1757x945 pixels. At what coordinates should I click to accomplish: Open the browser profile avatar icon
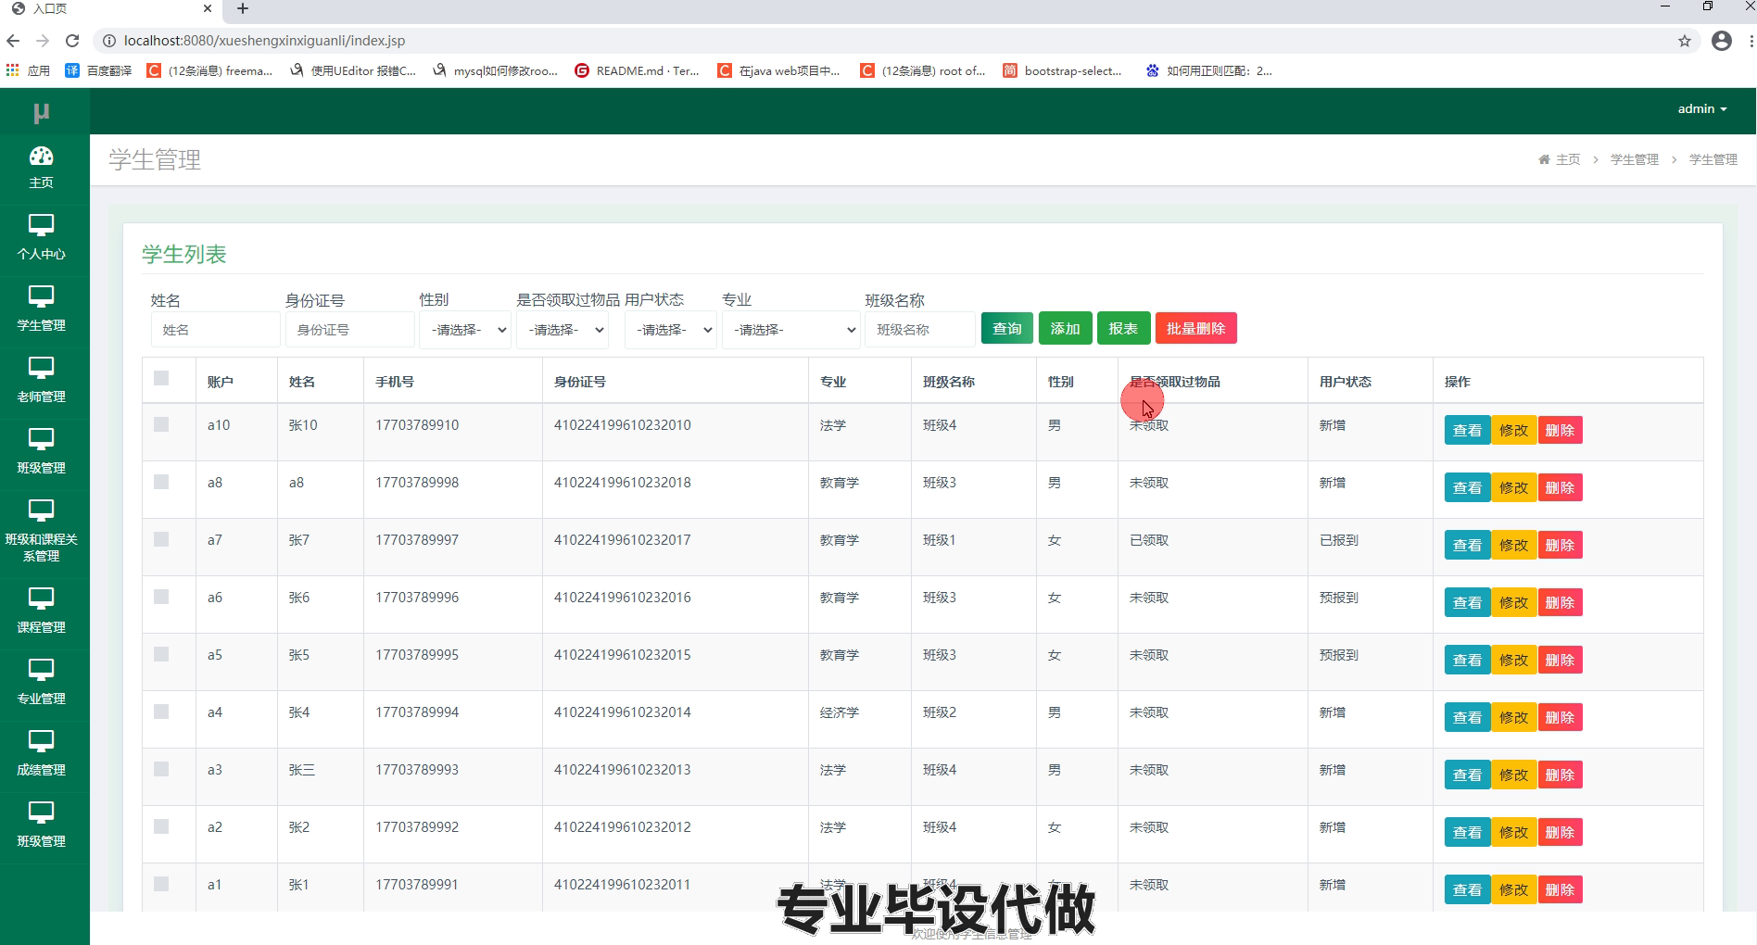(1722, 41)
